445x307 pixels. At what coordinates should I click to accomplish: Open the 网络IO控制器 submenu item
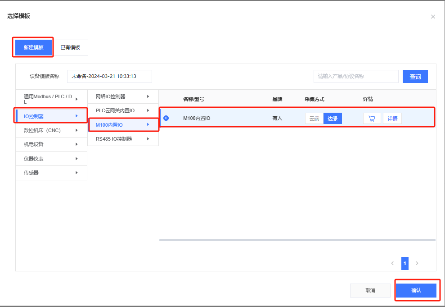pos(122,96)
